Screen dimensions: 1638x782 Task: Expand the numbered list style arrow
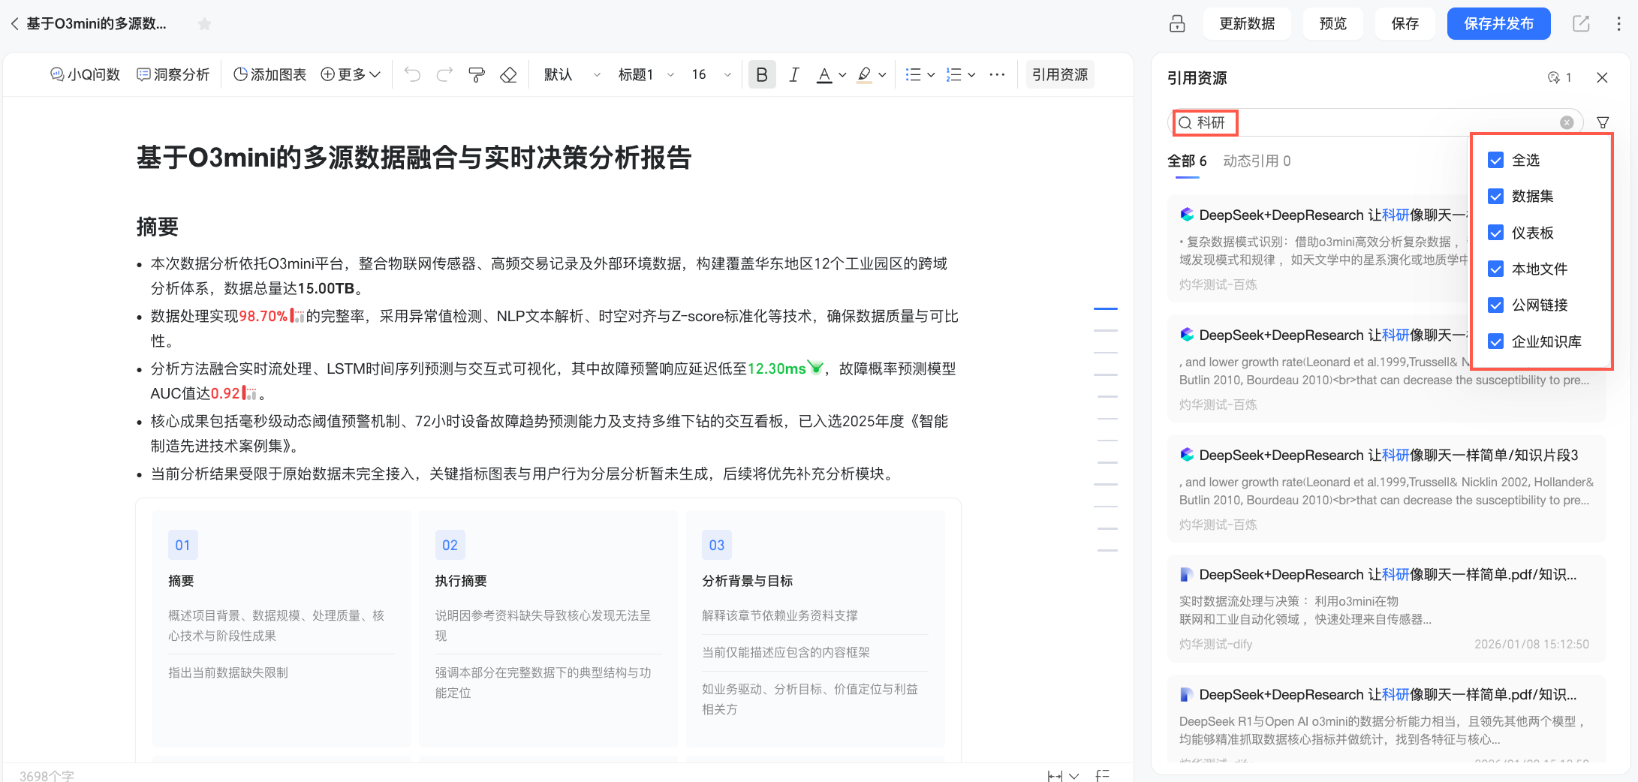971,74
